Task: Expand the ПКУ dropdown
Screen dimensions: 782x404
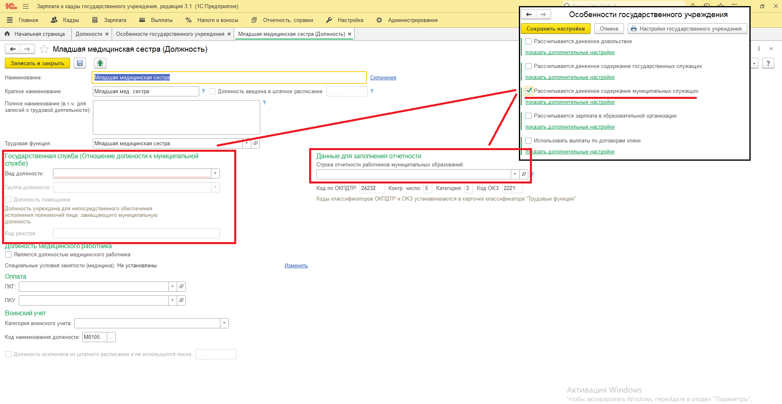Action: 173,300
